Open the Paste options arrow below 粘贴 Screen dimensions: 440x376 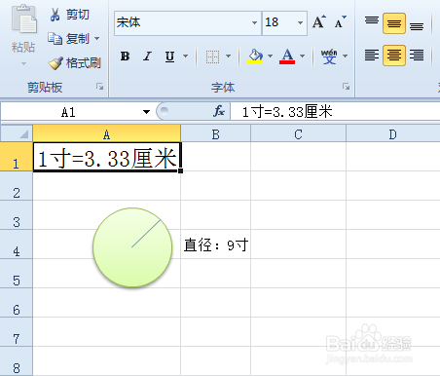click(x=23, y=63)
